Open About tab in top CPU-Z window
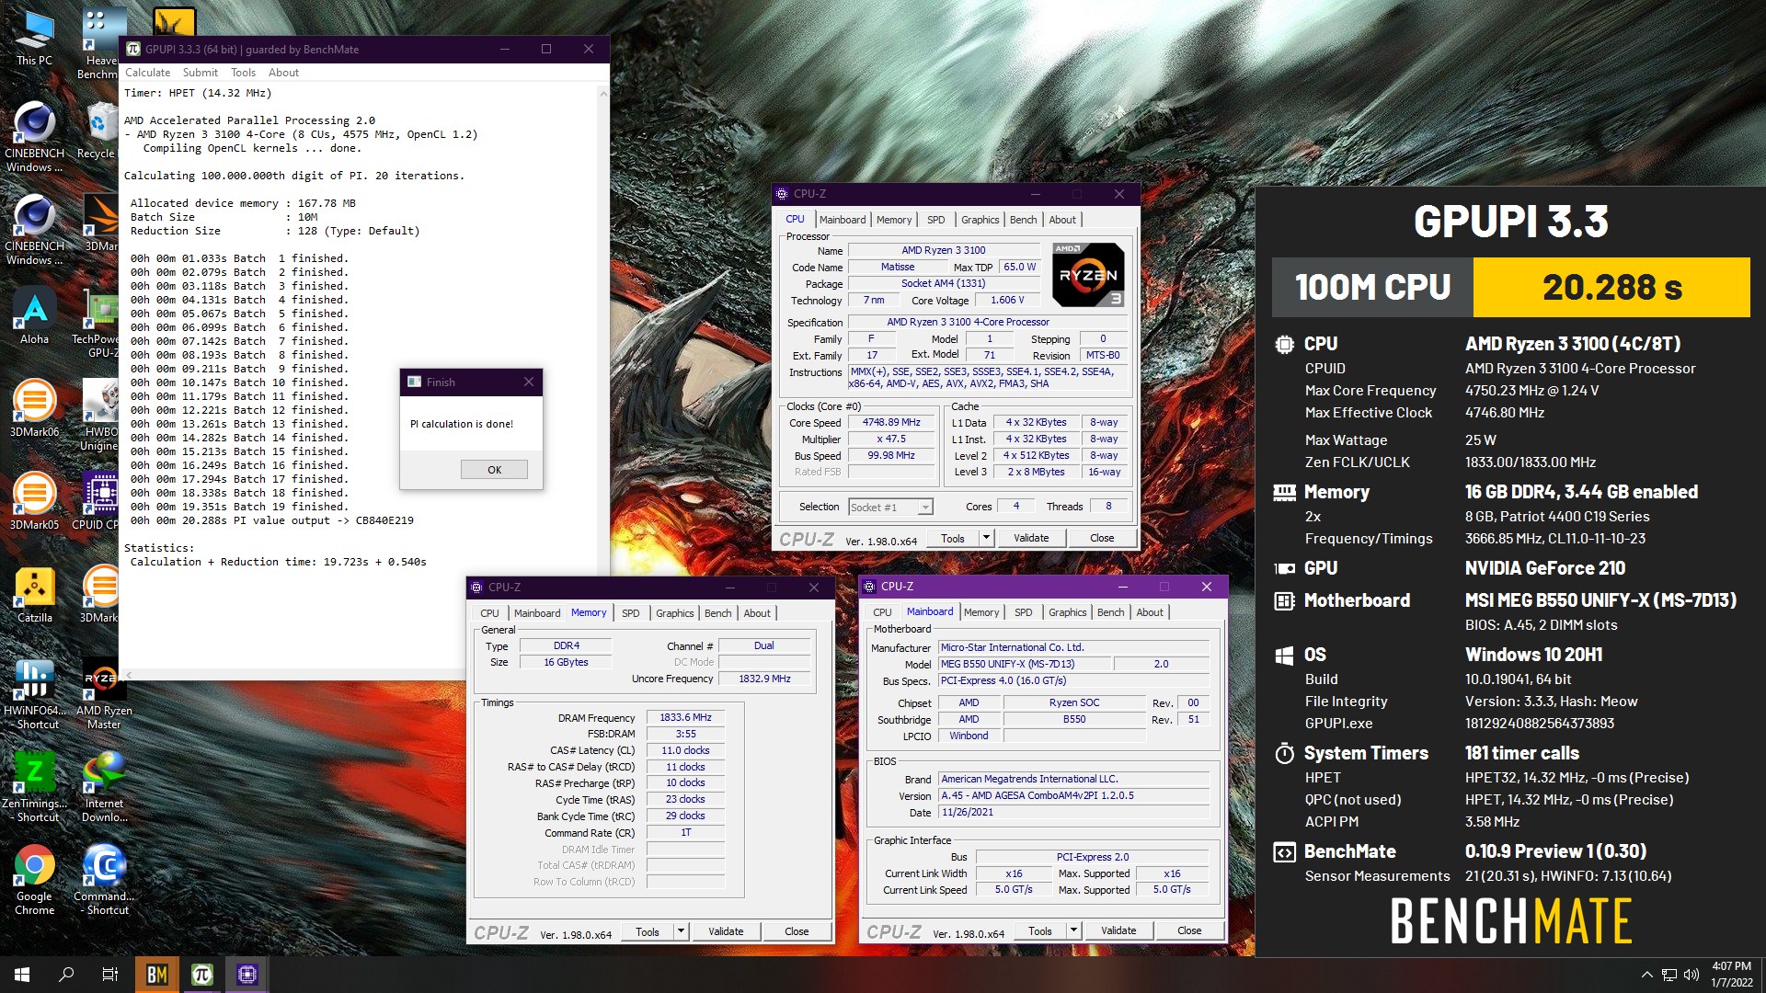Screen dimensions: 1766x993 pyautogui.click(x=1062, y=220)
